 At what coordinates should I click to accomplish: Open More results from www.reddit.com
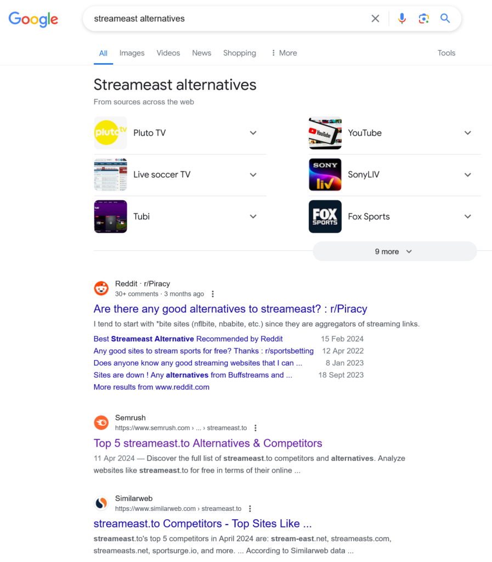(151, 387)
